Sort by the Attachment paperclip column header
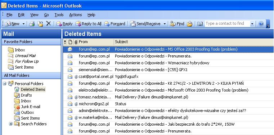Image resolution: width=274 pixels, height=135 pixels. click(76, 42)
